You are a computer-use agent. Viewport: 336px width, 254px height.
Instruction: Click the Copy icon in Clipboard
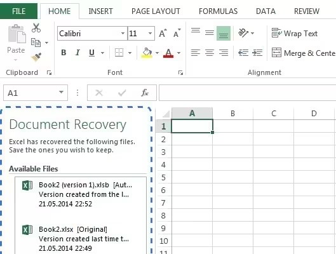coord(36,43)
